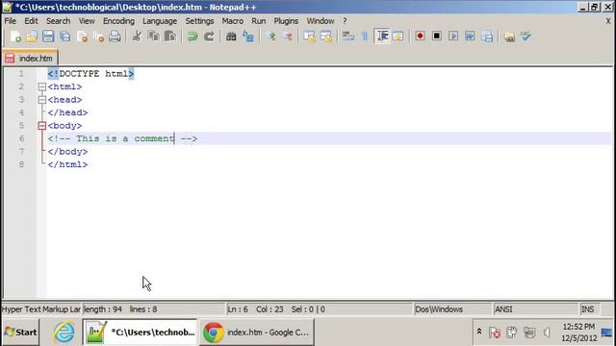Close the current document via toolbar icon
The width and height of the screenshot is (616, 346).
[82, 37]
